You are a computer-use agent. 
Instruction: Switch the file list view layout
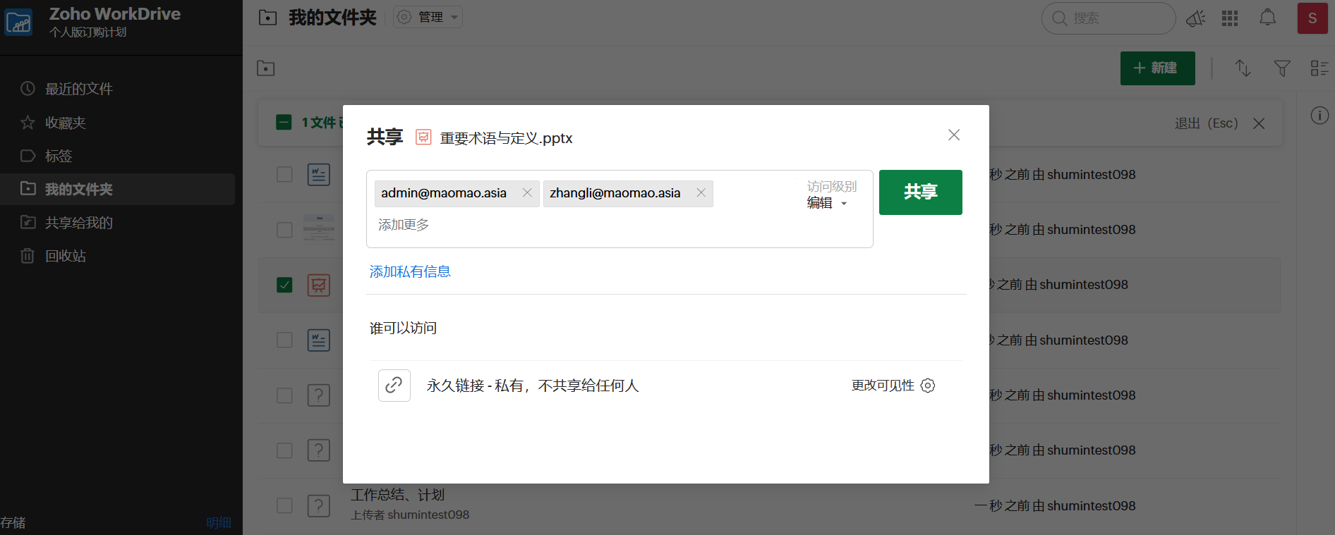pos(1319,68)
